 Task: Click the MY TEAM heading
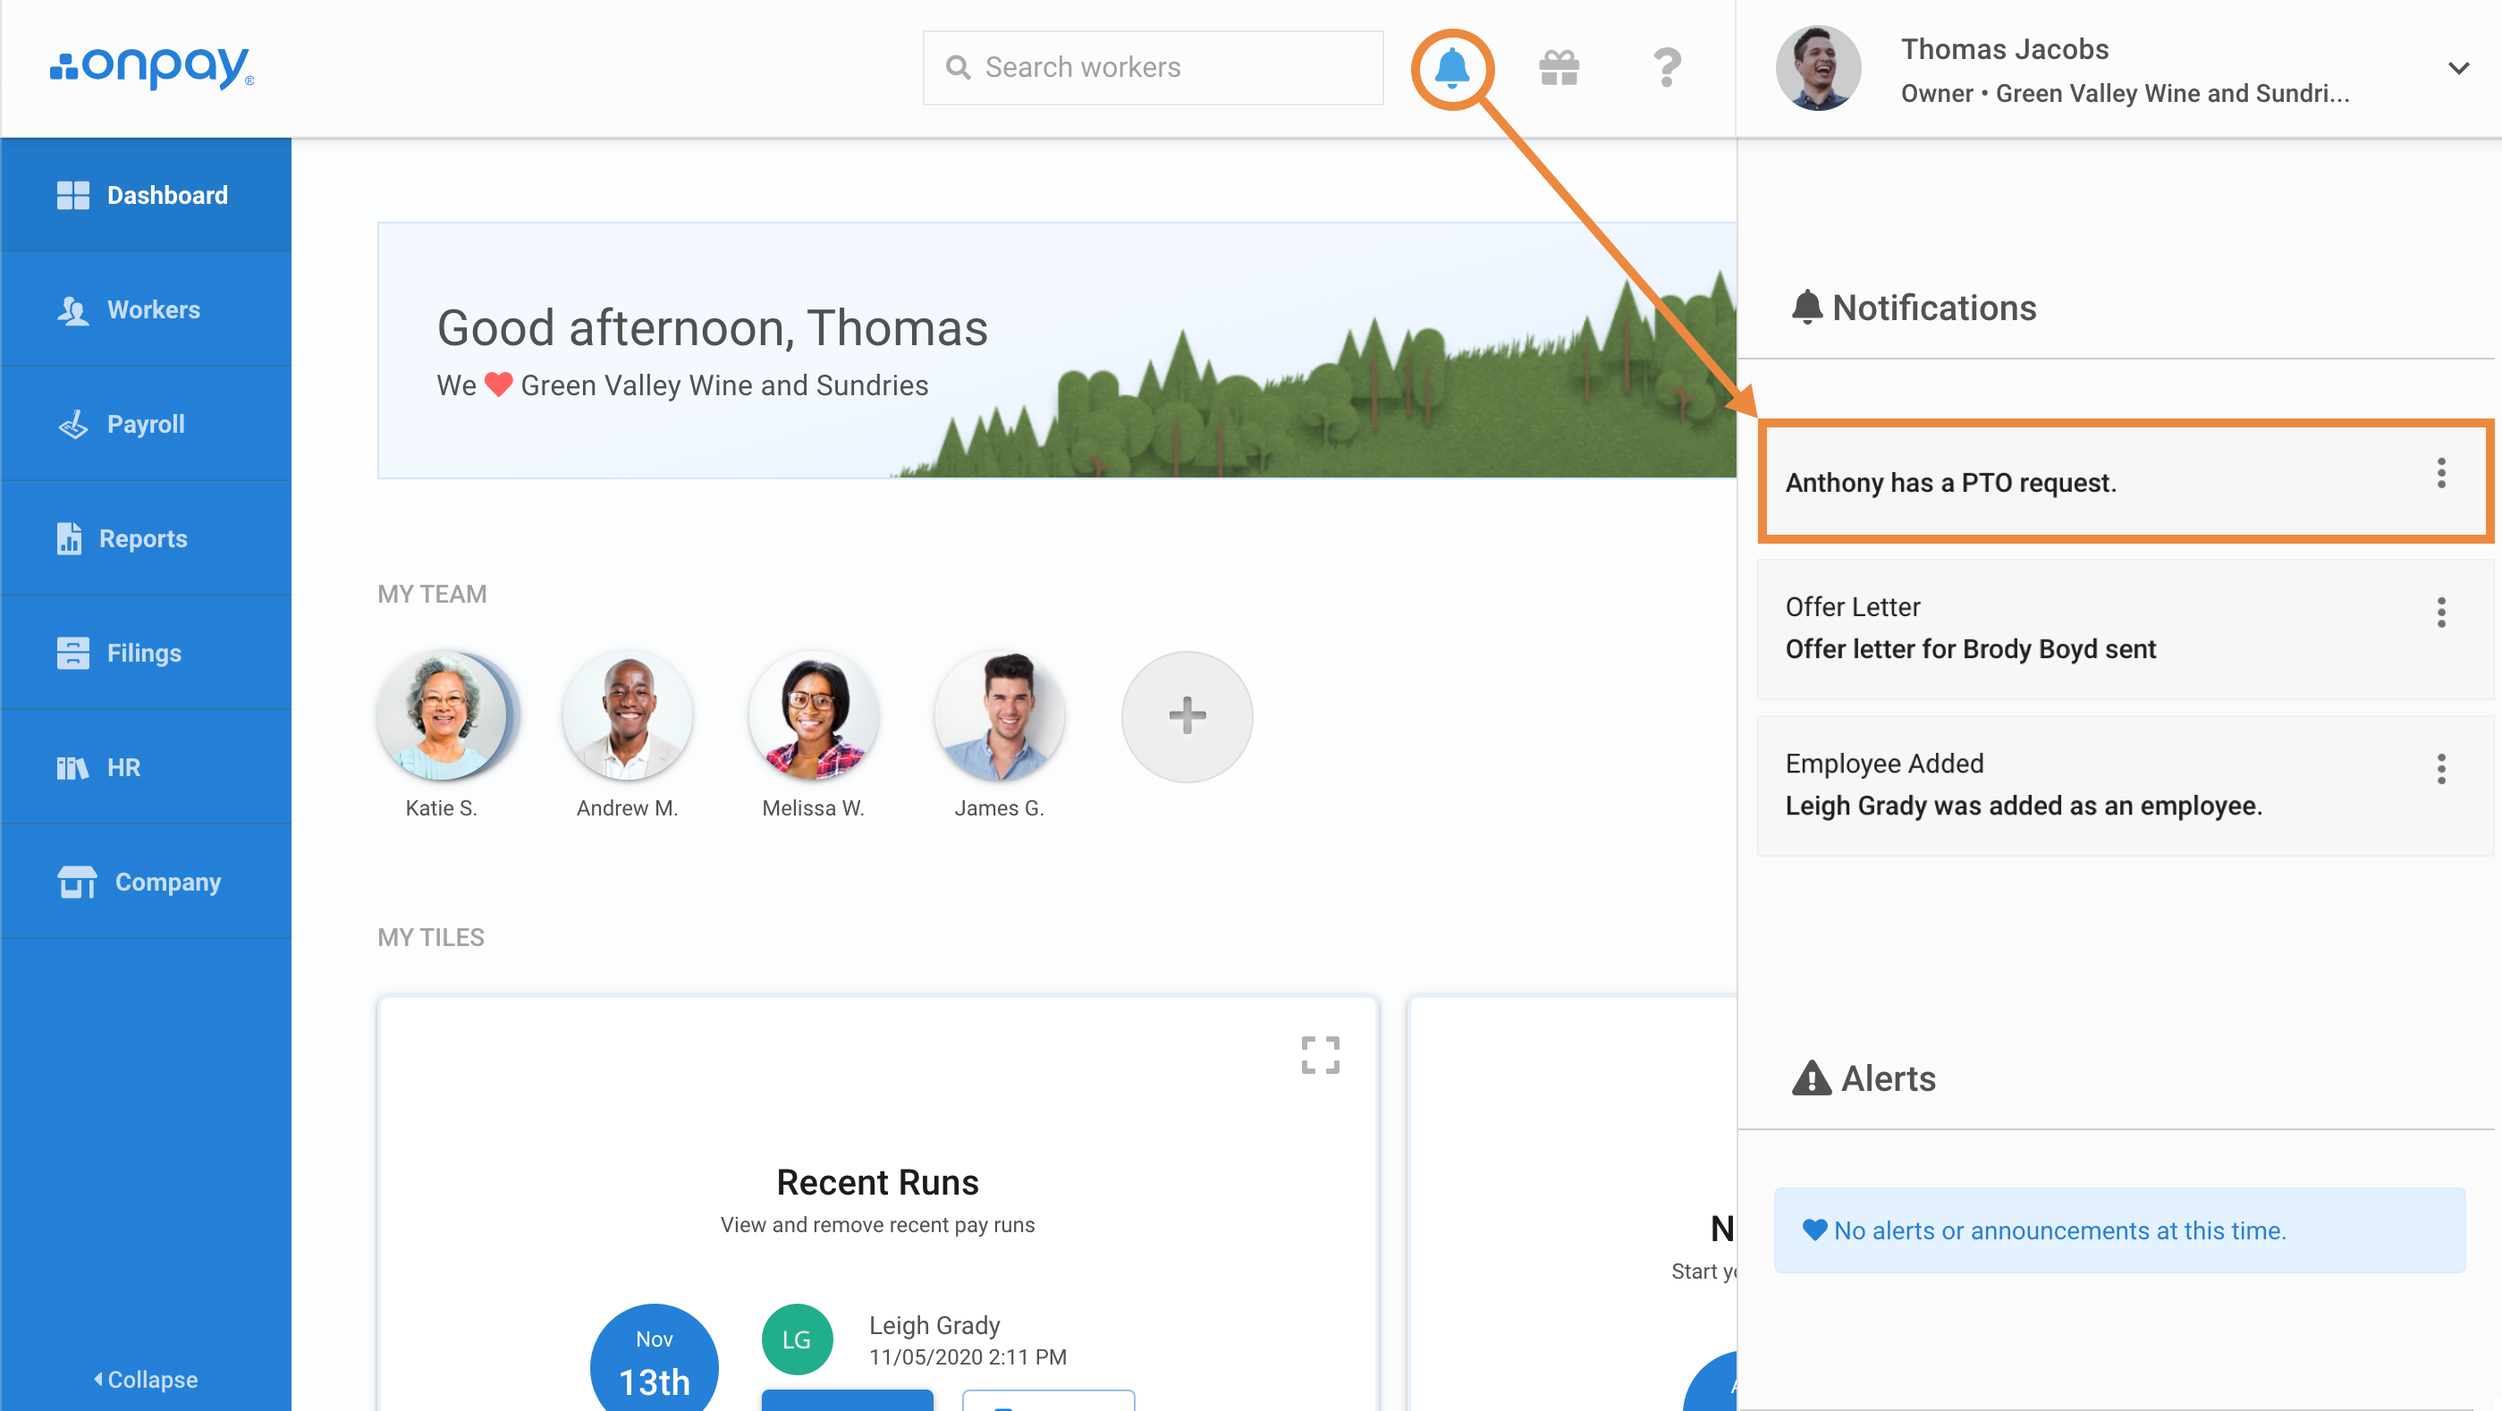(x=432, y=595)
